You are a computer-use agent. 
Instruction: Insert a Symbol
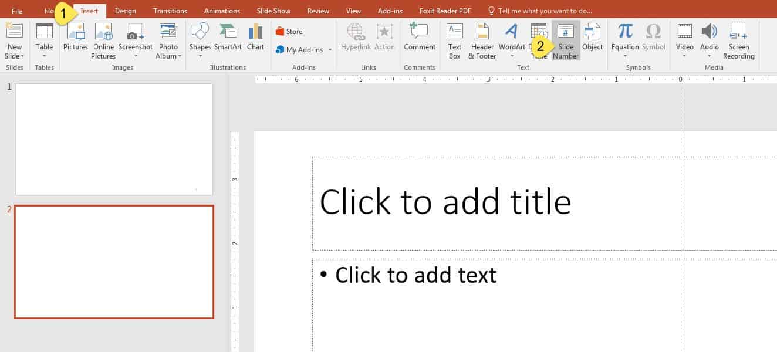(653, 38)
